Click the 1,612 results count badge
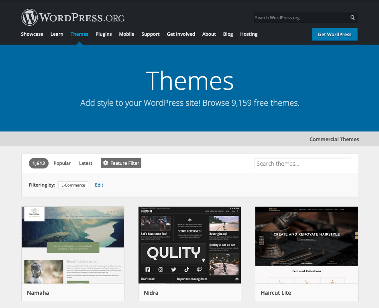 point(39,163)
